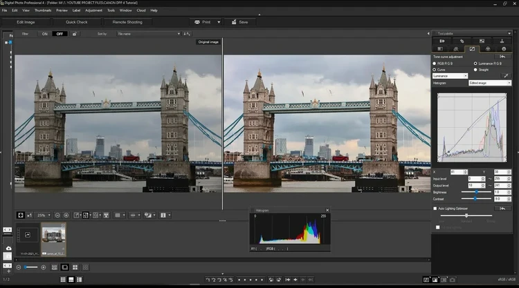The image size is (519, 288).
Task: Select the tone curve tab in Tool palette
Action: point(472,49)
